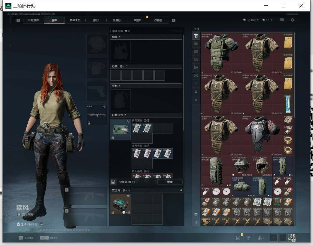Select the 60.0/60.0 helmet item
This screenshot has height=245, width=313.
tap(242, 166)
